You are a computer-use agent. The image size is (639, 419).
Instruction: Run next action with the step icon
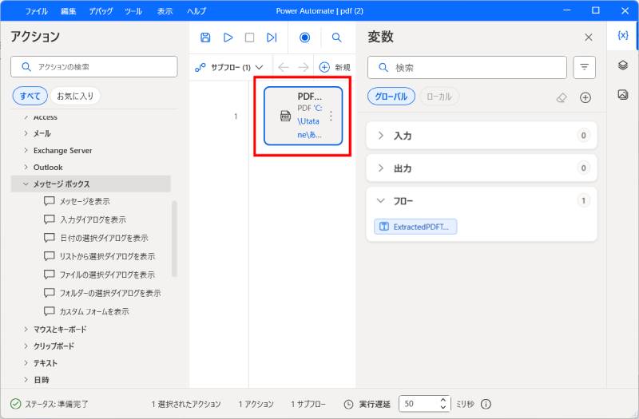[x=272, y=38]
